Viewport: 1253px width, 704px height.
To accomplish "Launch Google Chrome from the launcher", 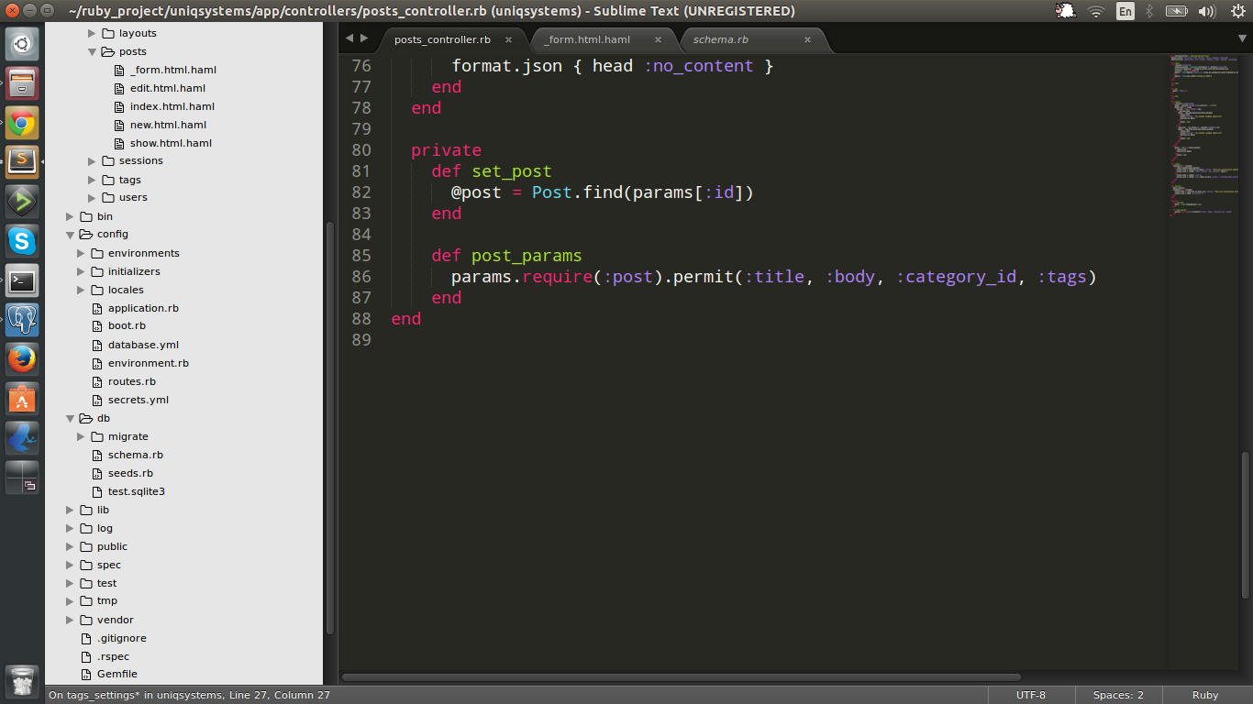I will tap(22, 123).
